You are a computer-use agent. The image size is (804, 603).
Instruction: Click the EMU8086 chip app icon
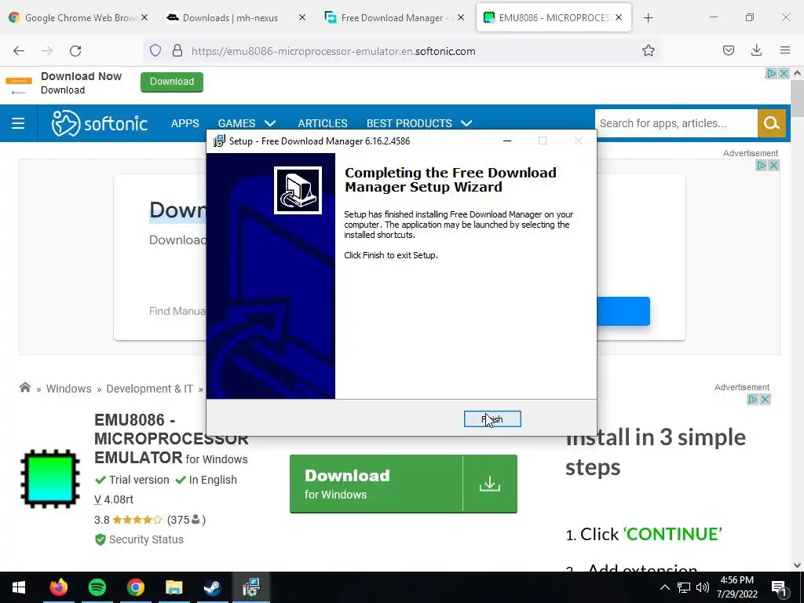[x=49, y=479]
